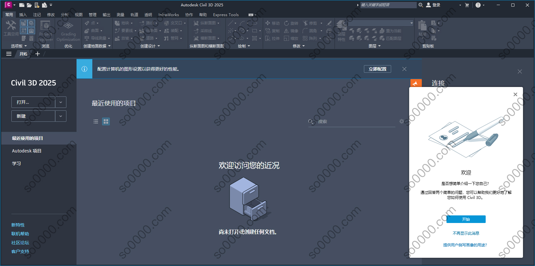Dismiss the graphics configuration banner
The height and width of the screenshot is (266, 535).
point(404,69)
